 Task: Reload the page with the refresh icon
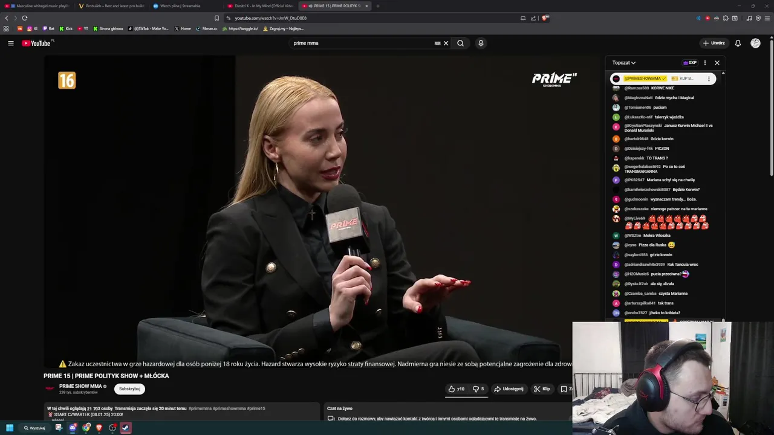pos(25,18)
